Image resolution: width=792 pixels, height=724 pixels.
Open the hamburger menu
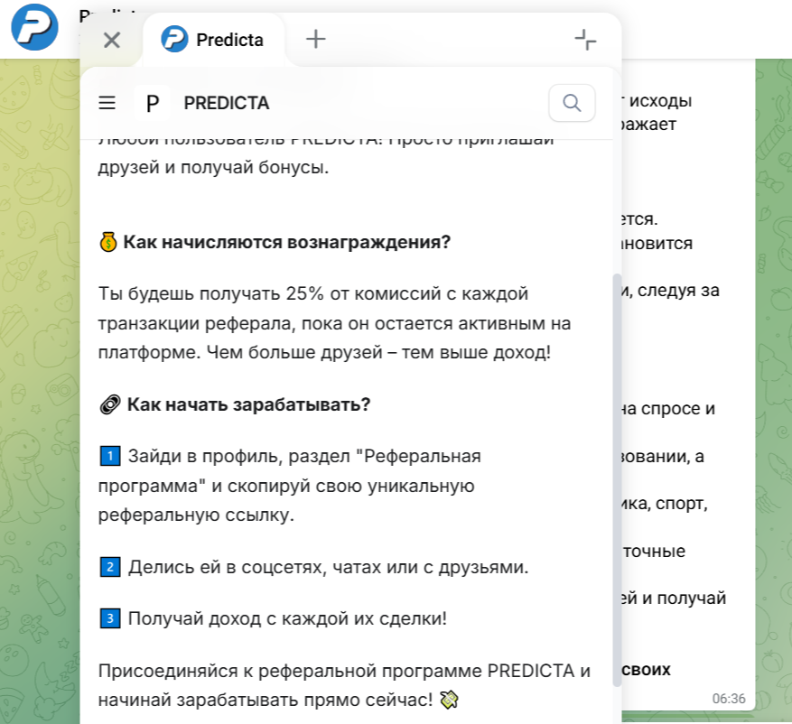point(107,103)
